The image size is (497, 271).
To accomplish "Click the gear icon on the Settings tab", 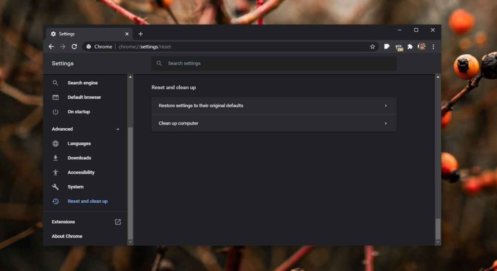I will point(53,34).
